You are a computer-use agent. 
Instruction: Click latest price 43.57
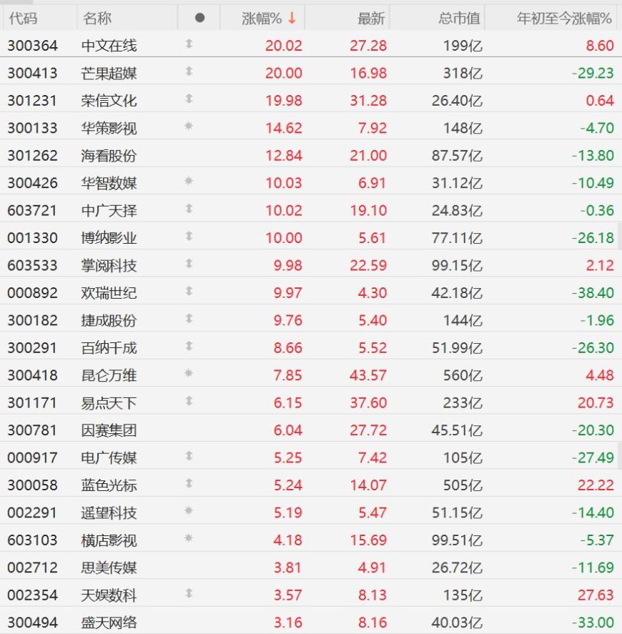click(x=368, y=376)
